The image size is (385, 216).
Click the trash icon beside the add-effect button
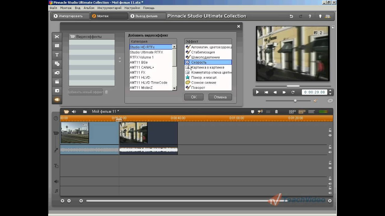[x=106, y=92]
